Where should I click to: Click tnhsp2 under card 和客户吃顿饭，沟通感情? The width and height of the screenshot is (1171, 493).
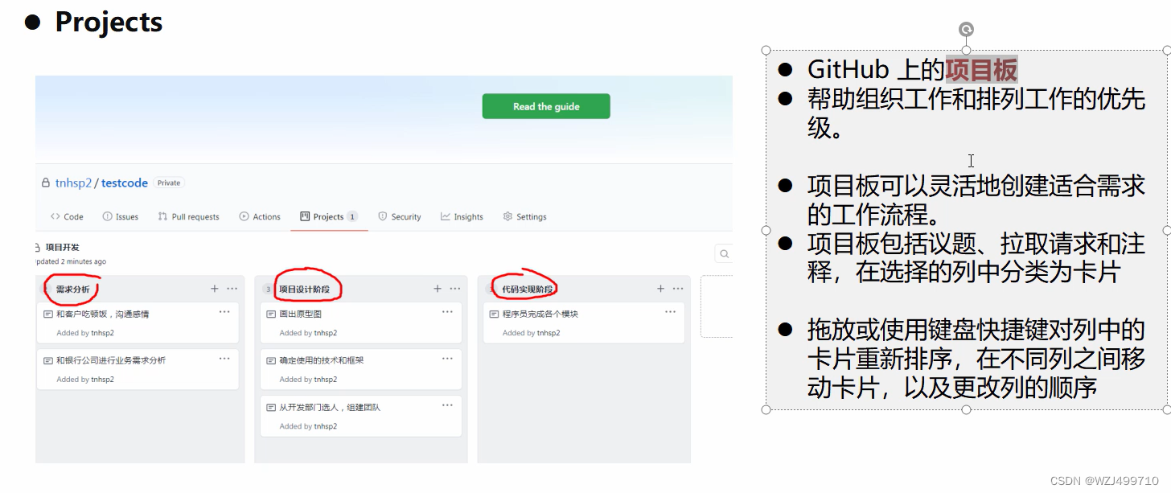point(102,333)
